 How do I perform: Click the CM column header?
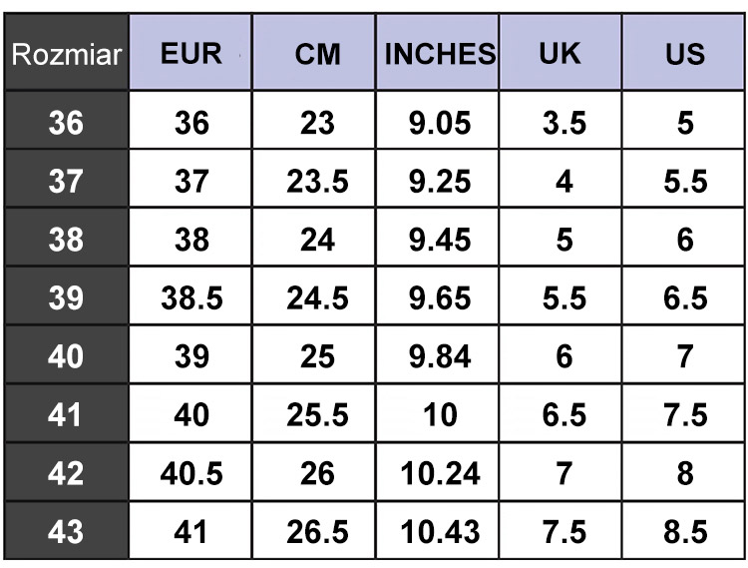point(314,52)
